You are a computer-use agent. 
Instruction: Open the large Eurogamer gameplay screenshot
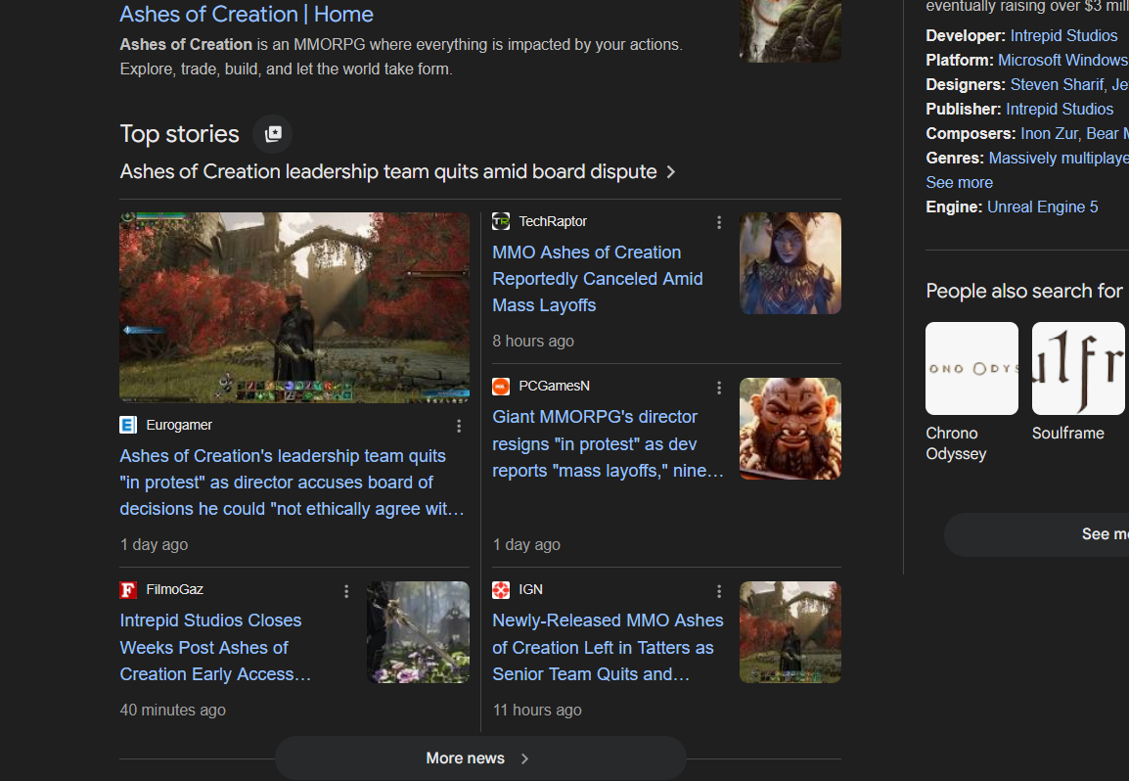tap(294, 307)
